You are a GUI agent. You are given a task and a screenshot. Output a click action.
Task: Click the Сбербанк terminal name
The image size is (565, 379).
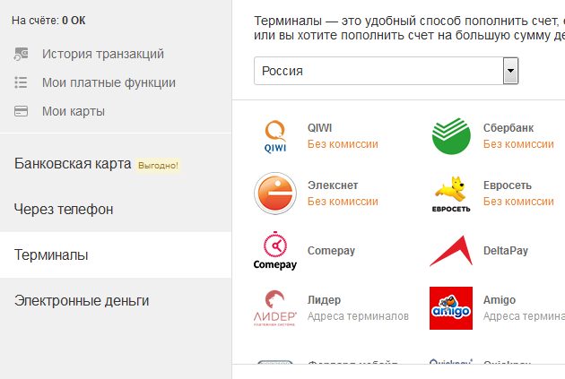(x=508, y=128)
